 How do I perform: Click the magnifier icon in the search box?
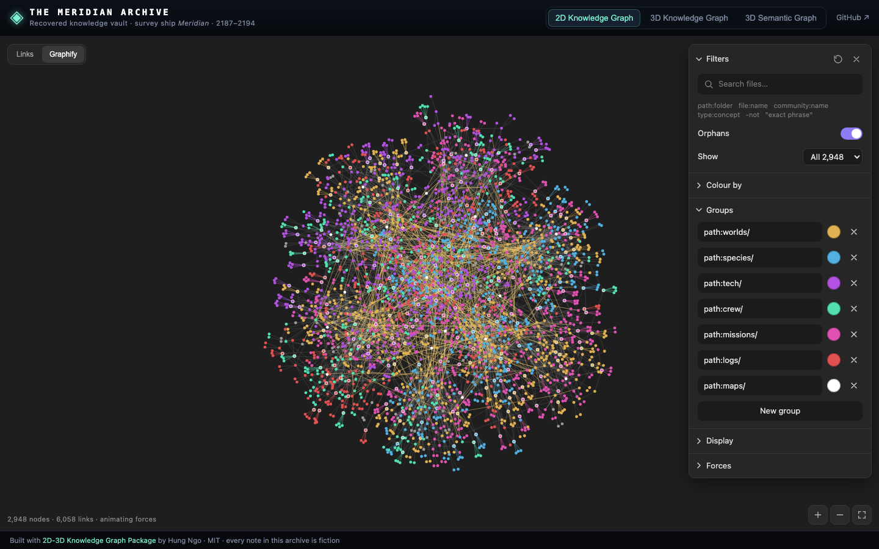(709, 84)
